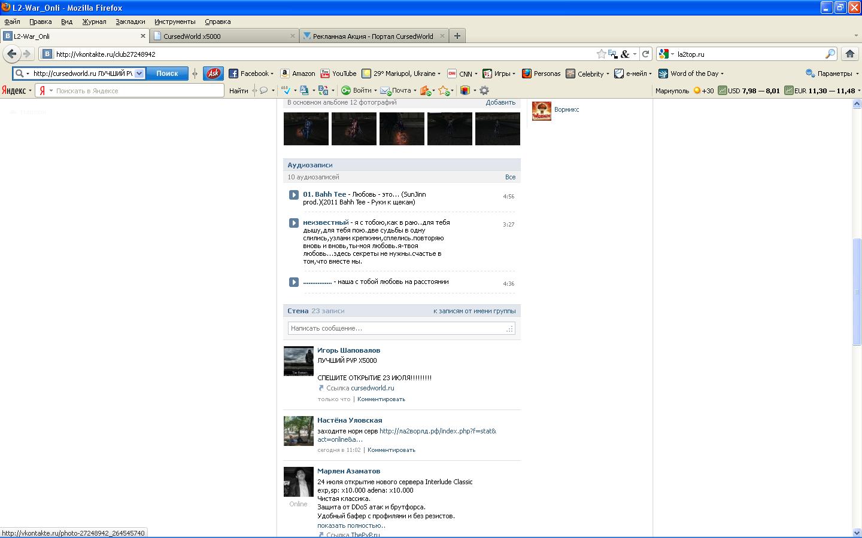Open the first photo thumbnail in the album
The height and width of the screenshot is (538, 862).
coord(306,129)
